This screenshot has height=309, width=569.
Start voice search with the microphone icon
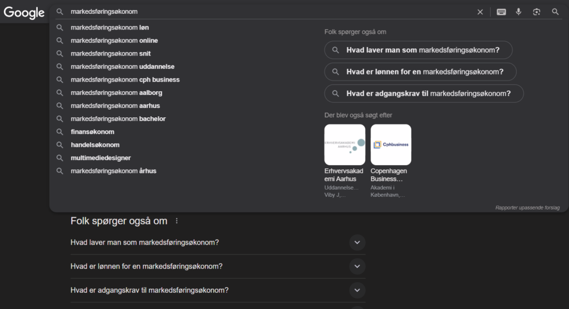coord(518,12)
